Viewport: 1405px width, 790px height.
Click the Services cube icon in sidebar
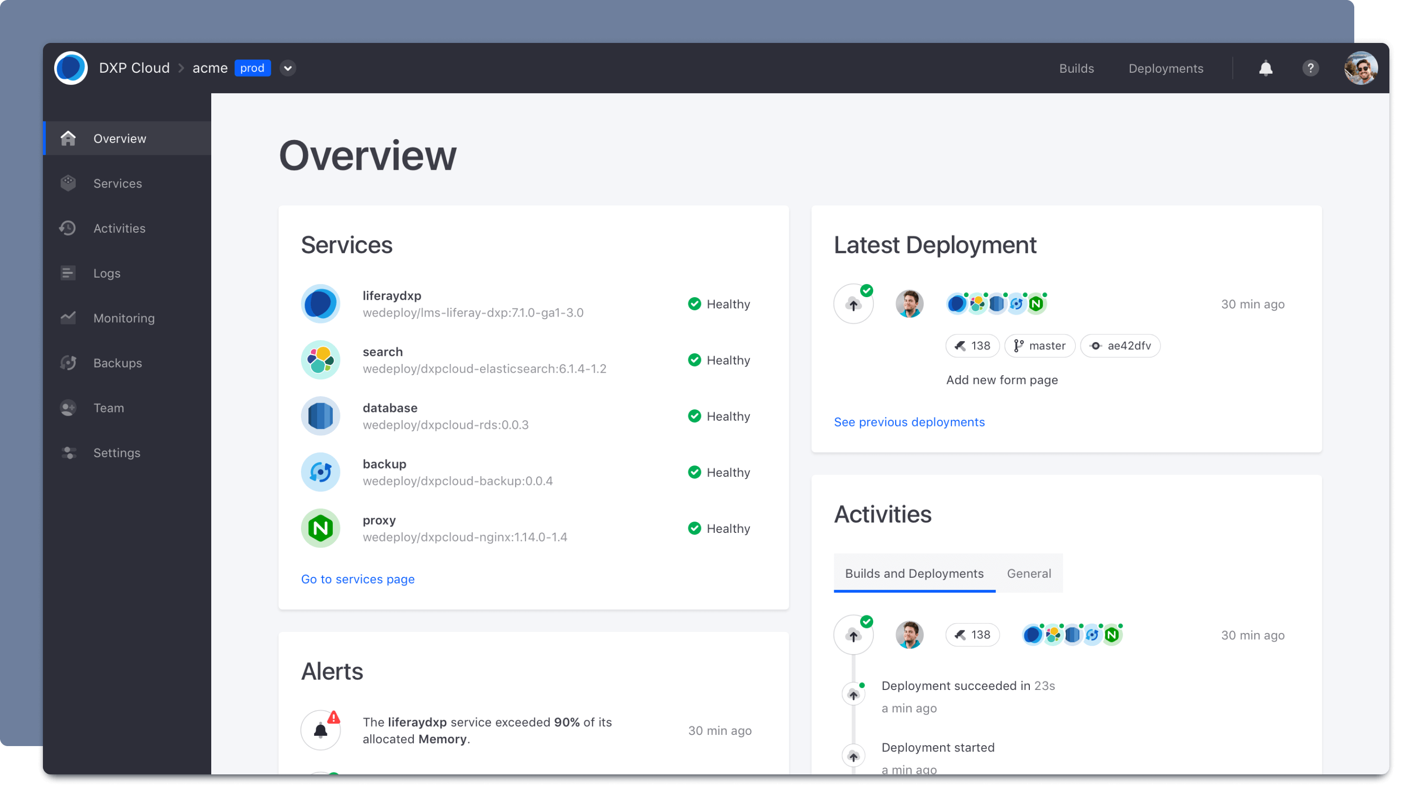(68, 183)
